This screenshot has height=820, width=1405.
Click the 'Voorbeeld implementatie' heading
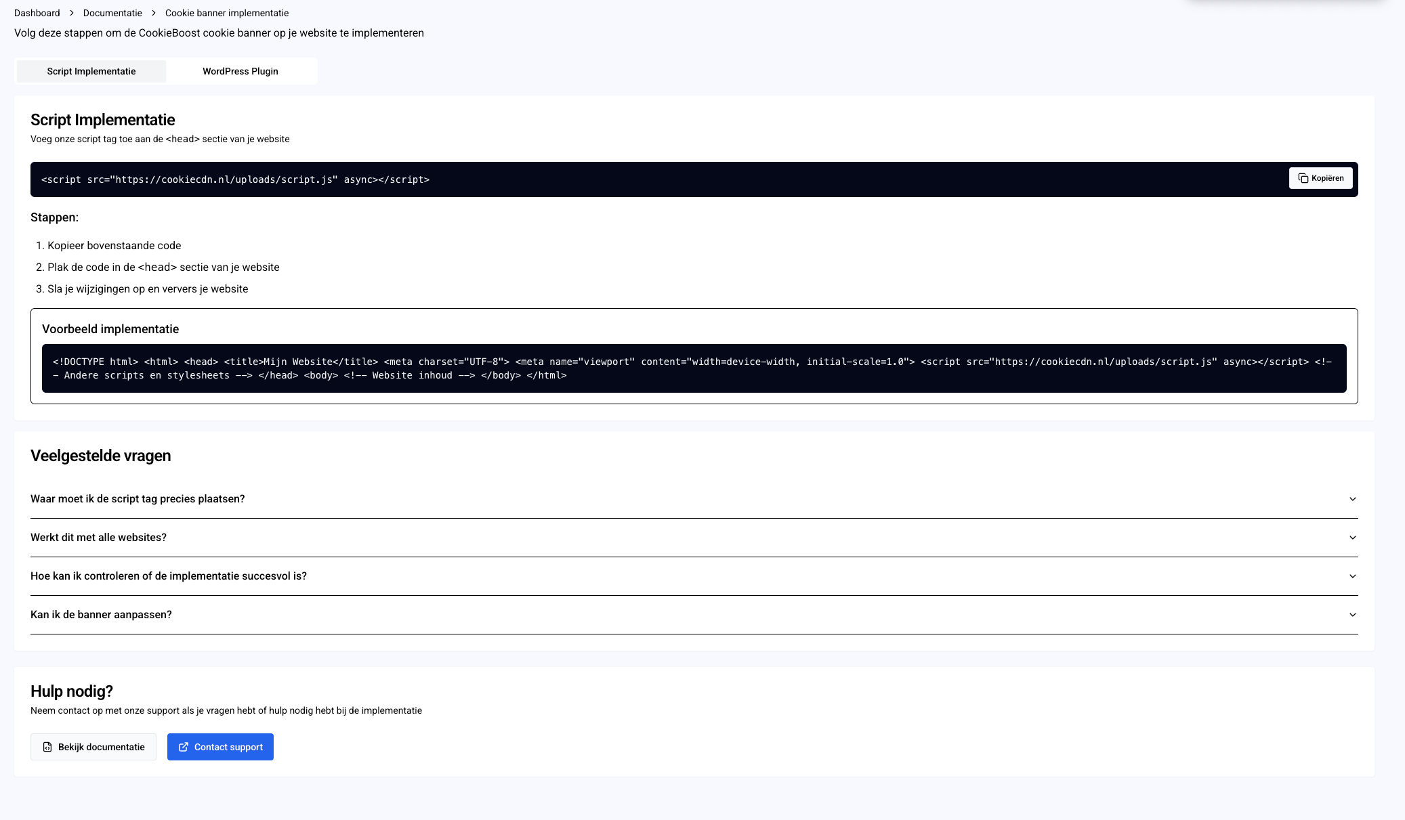110,329
